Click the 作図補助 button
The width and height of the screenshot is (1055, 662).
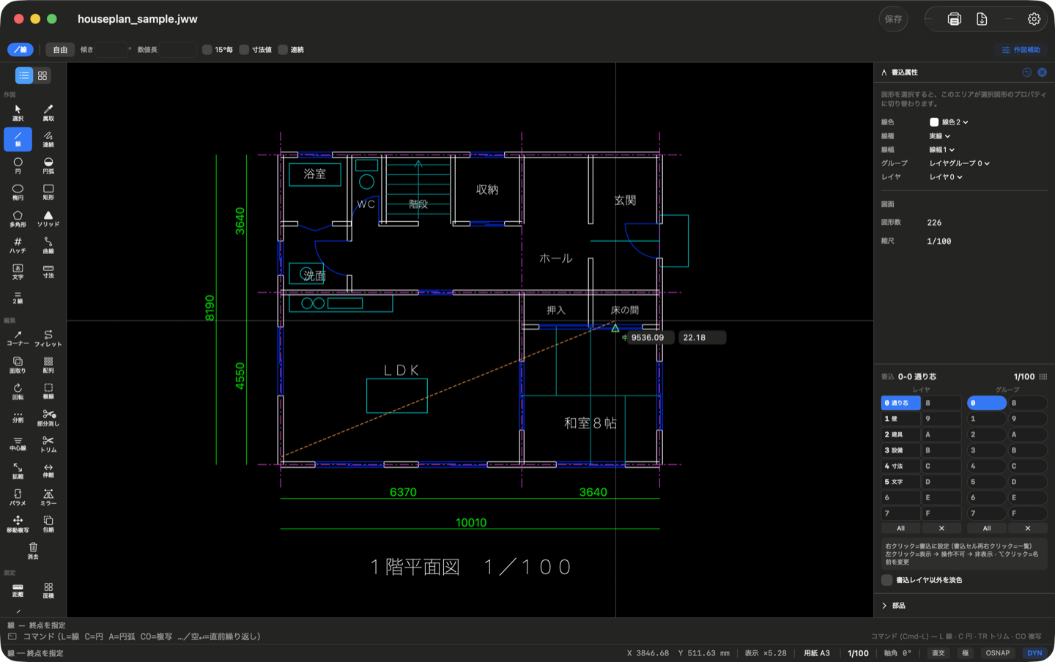click(x=1021, y=50)
